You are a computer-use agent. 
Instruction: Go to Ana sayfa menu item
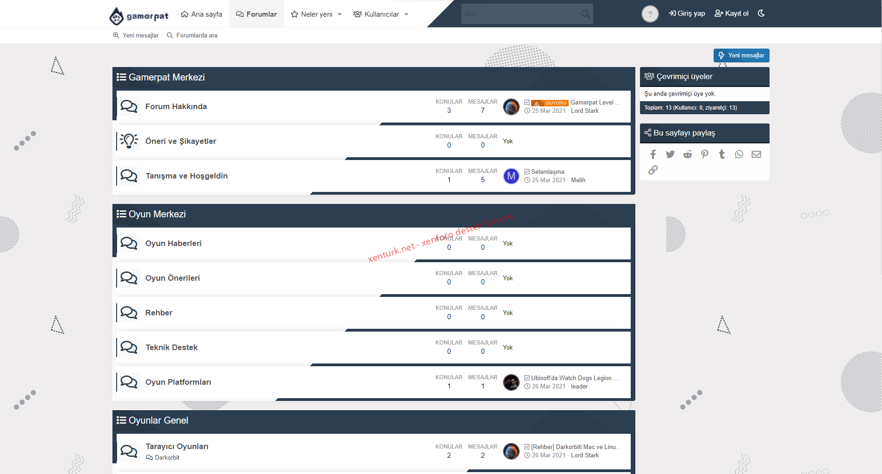(x=201, y=14)
